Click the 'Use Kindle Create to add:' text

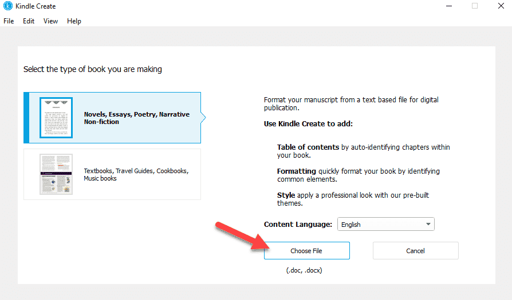308,124
